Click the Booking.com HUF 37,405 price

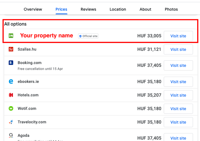click(x=149, y=65)
